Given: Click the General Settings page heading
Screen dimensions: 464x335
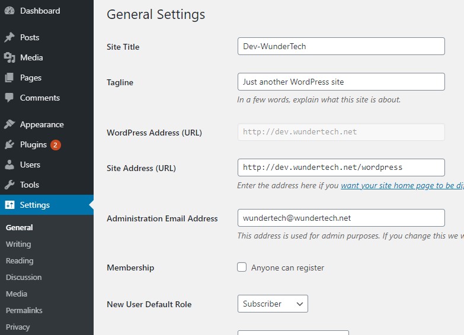Looking at the screenshot, I should [x=156, y=15].
